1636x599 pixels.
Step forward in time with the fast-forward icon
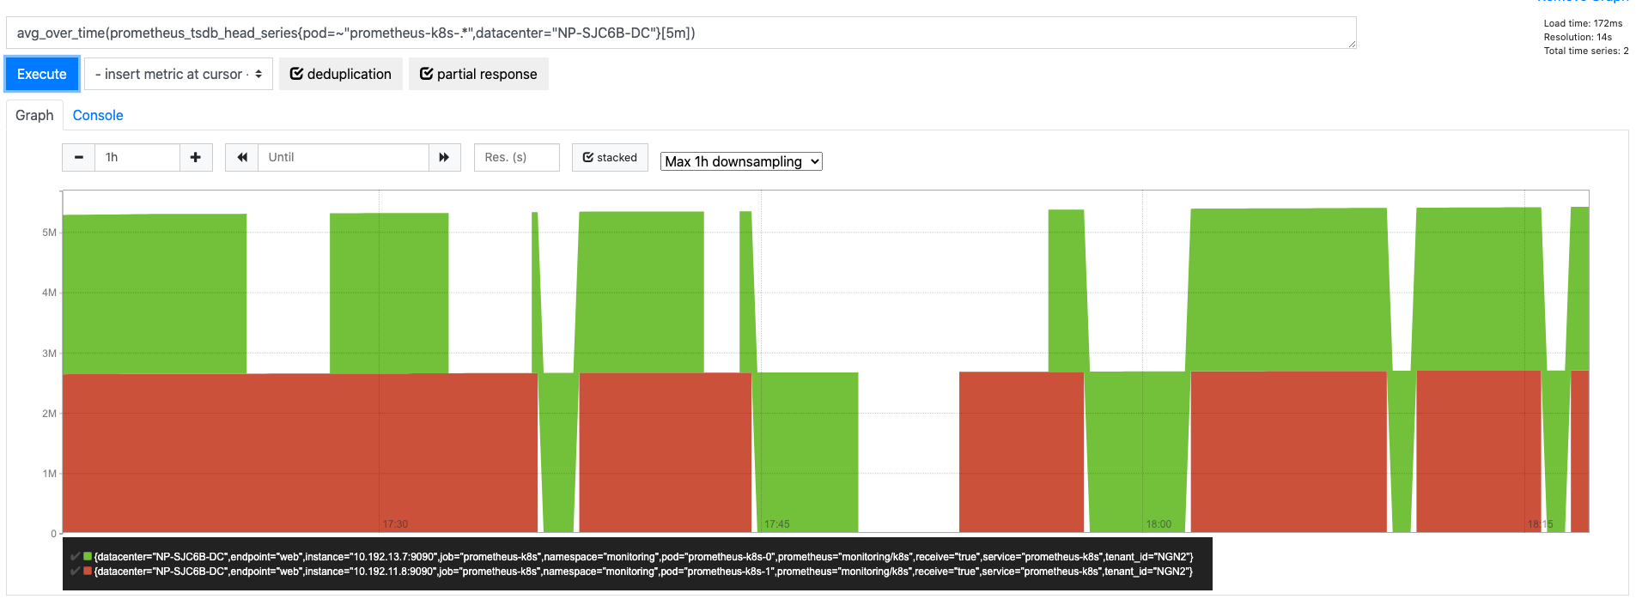[x=444, y=157]
